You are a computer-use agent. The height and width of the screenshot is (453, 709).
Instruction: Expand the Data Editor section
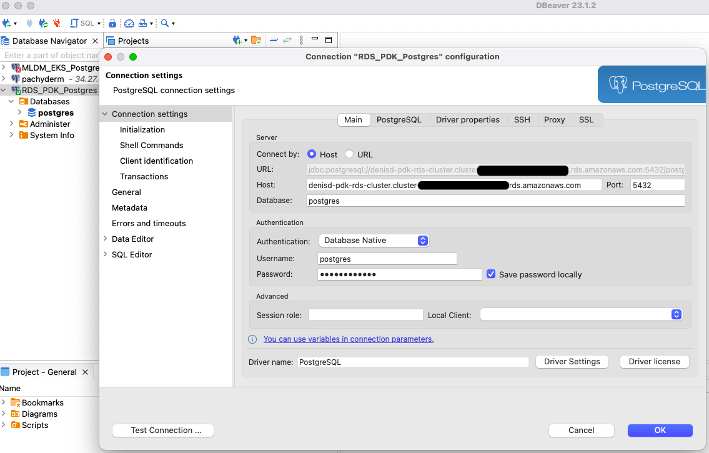click(105, 239)
